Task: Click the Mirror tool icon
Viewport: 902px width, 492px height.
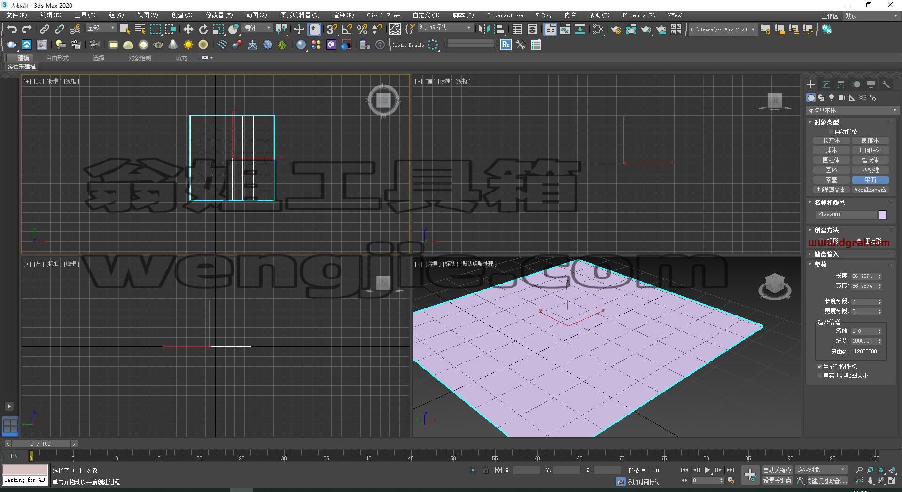Action: tap(483, 30)
